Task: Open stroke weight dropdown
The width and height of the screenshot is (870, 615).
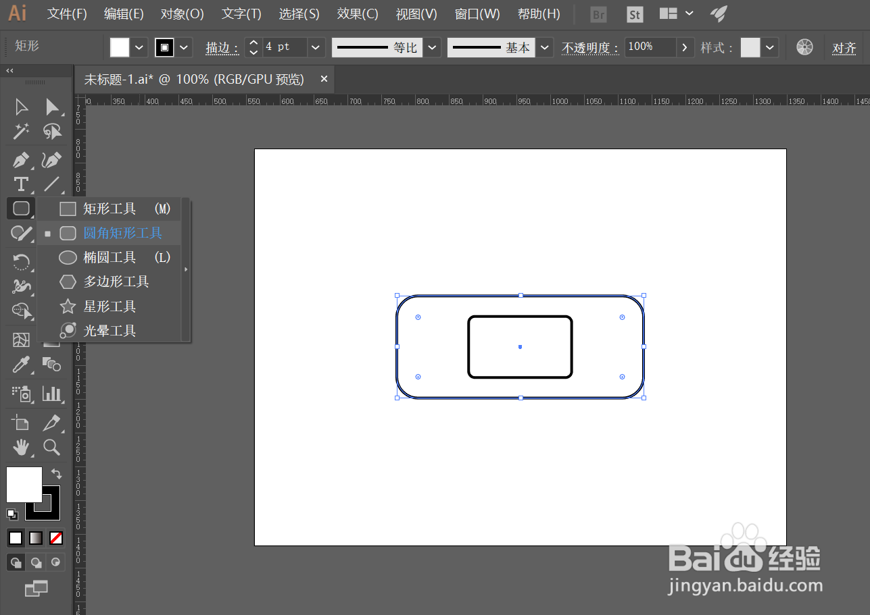Action: coord(316,47)
